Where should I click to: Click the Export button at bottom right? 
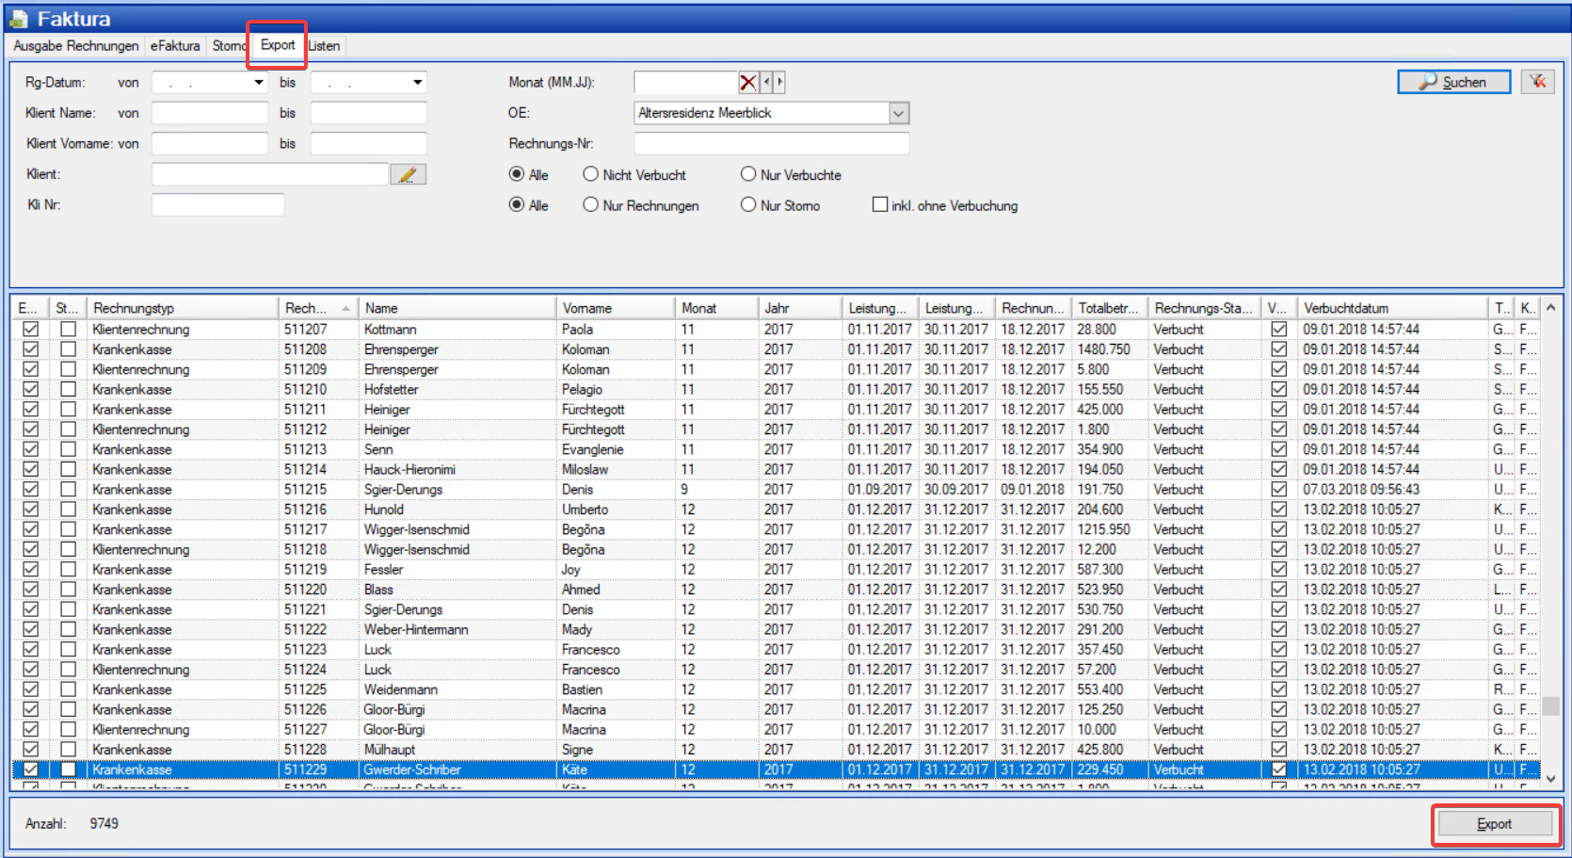point(1494,824)
